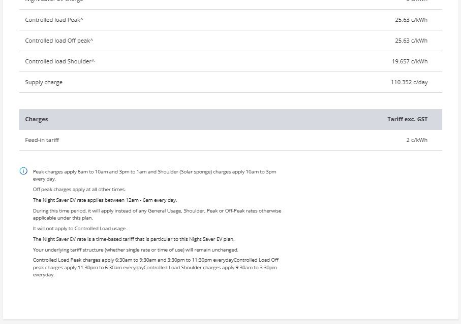The image size is (461, 324).
Task: Click the Night Saver EV 12am - 6am note
Action: [105, 200]
